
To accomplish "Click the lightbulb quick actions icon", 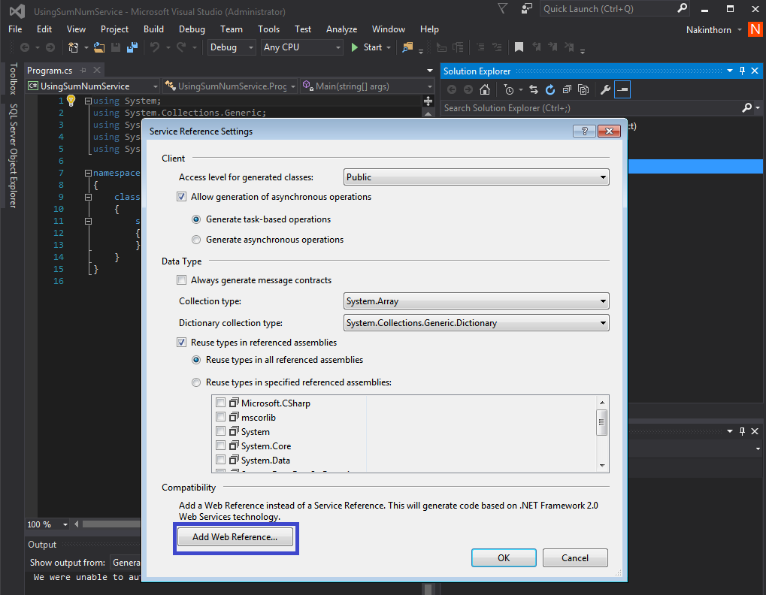I will tap(71, 101).
